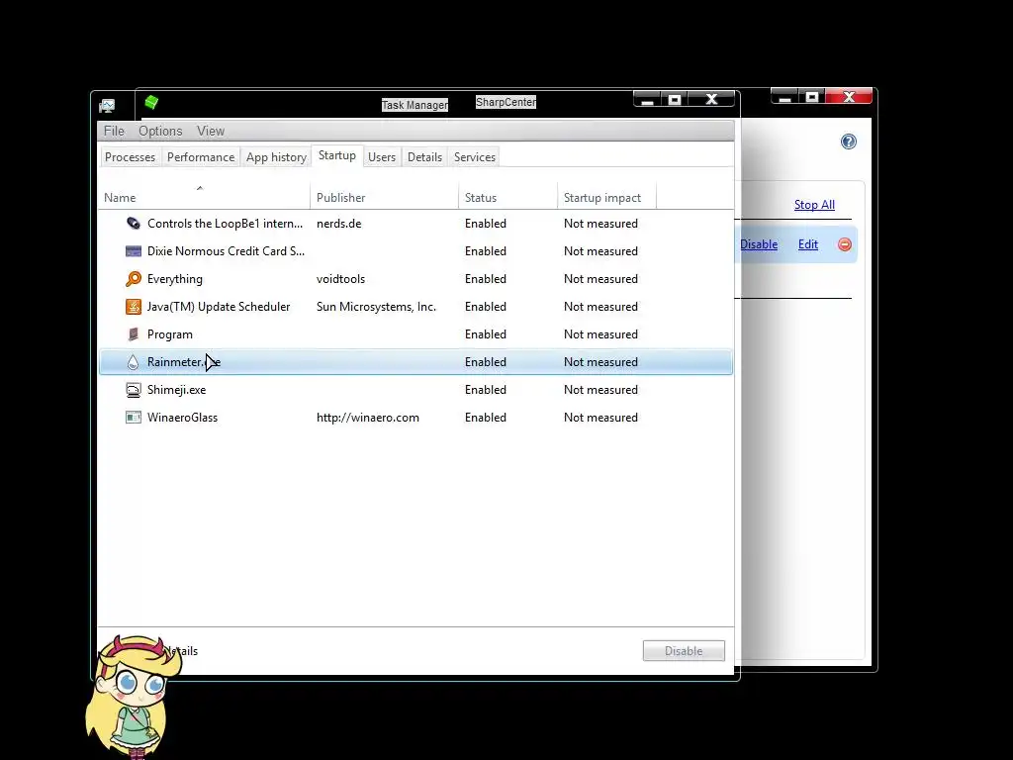Screen dimensions: 1013x760
Task: Select the Startup tab
Action: [337, 155]
